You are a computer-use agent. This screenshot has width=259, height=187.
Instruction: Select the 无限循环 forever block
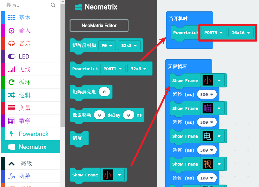(177, 67)
